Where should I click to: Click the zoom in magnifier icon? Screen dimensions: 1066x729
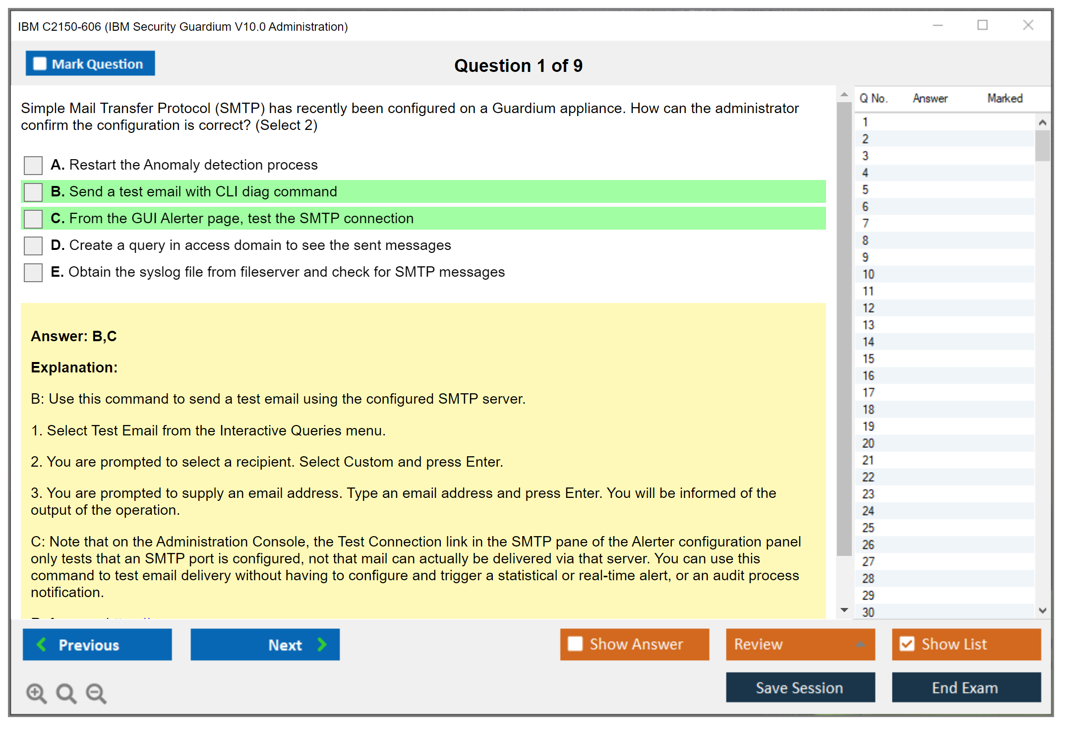pos(36,693)
